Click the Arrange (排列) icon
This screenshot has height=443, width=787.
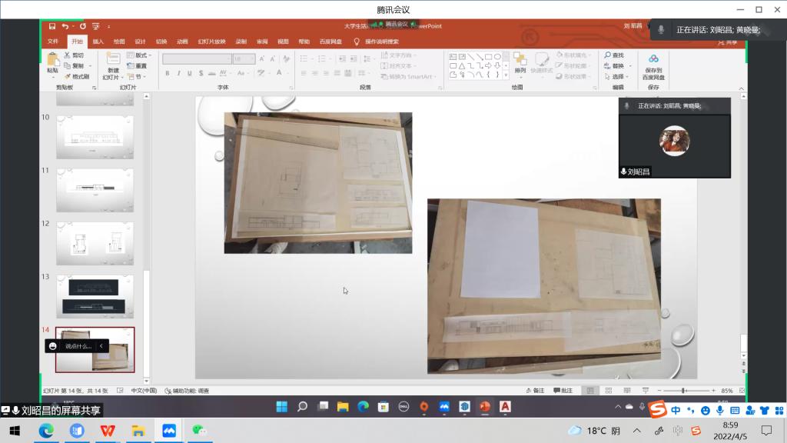click(x=520, y=60)
